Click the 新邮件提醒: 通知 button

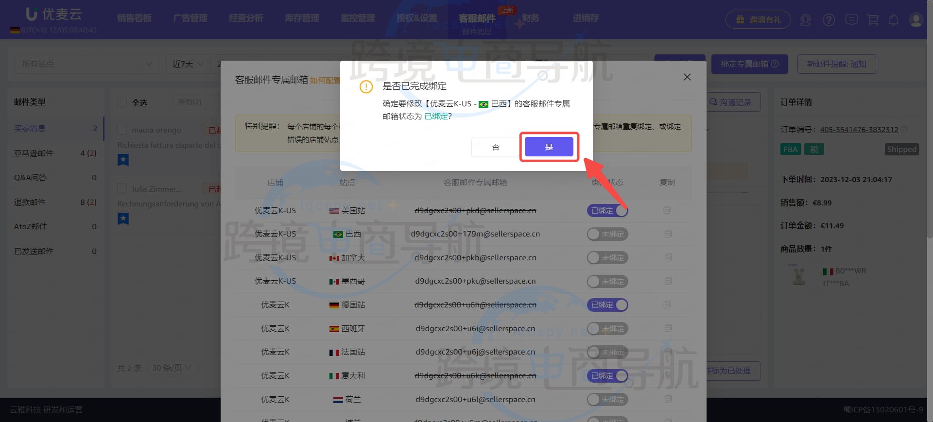click(x=836, y=64)
